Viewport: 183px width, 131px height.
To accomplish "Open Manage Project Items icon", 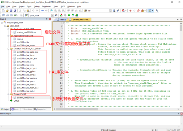I will [x=61, y=15].
